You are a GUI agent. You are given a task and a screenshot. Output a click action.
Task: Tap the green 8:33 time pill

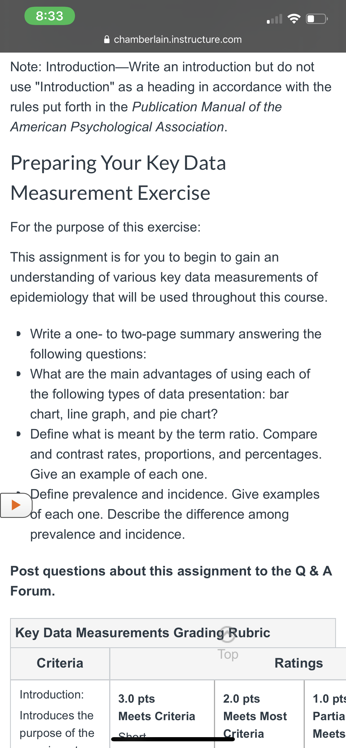coord(50,16)
